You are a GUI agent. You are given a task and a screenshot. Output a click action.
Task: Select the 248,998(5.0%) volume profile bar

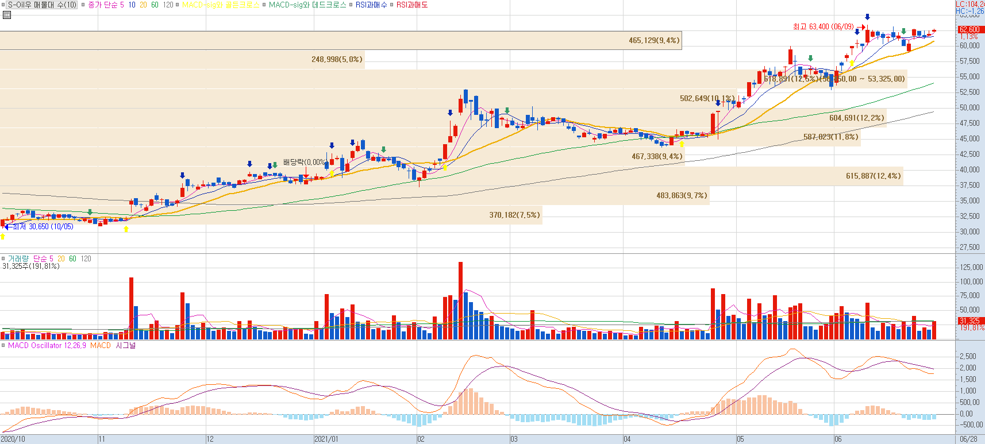click(x=182, y=59)
